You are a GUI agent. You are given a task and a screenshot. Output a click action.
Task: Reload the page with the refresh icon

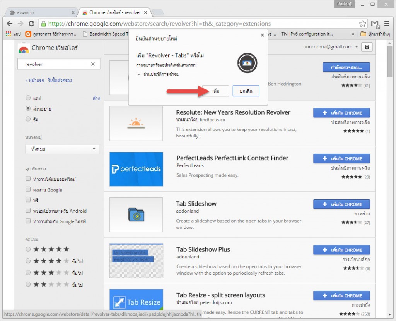click(x=32, y=24)
